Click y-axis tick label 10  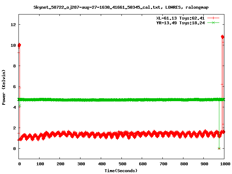coord(13,45)
